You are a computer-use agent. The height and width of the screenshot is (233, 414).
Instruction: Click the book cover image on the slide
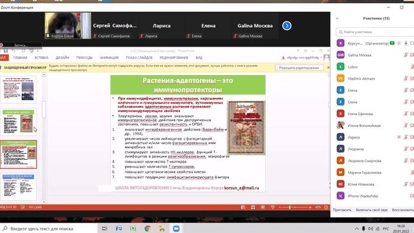click(x=246, y=128)
